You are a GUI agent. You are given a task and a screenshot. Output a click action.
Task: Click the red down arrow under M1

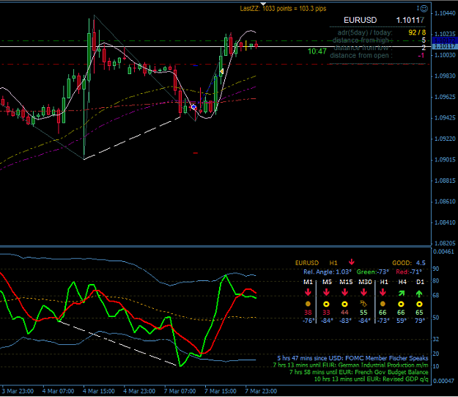click(308, 292)
